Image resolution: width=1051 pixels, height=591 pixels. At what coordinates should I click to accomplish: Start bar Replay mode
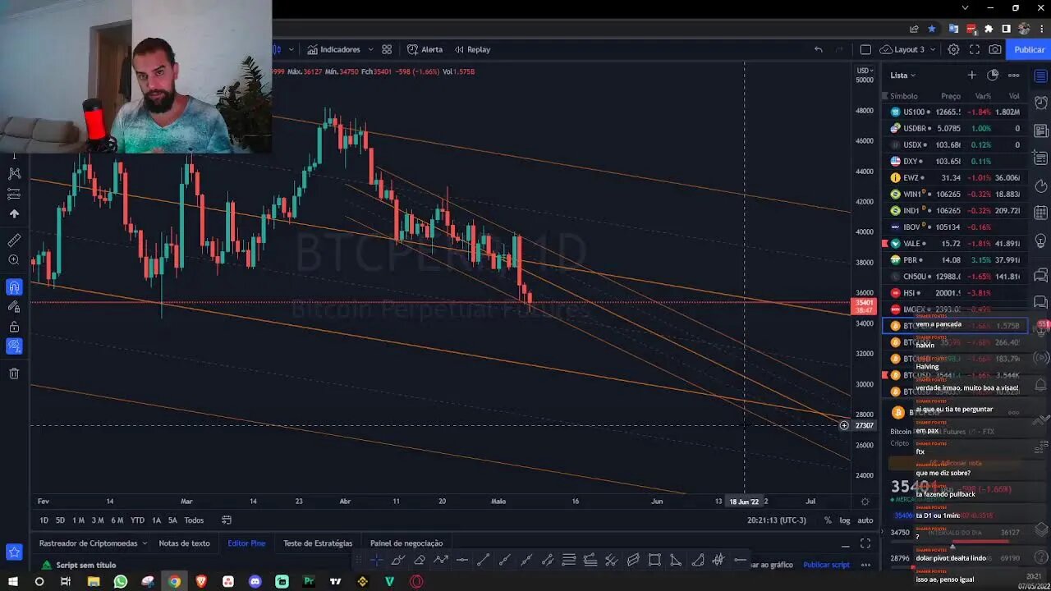click(472, 49)
